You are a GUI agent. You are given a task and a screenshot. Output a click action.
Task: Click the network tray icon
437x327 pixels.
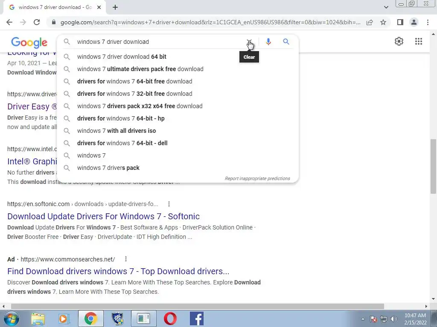[384, 319]
